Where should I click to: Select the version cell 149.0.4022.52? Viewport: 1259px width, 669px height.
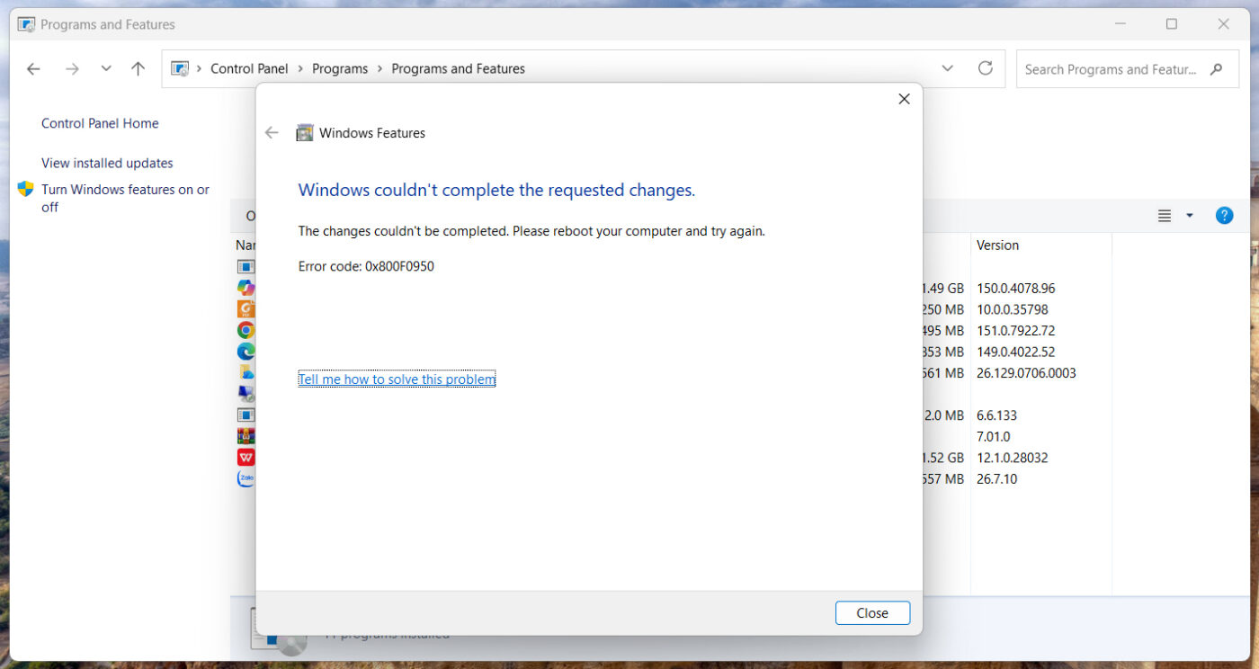1016,352
